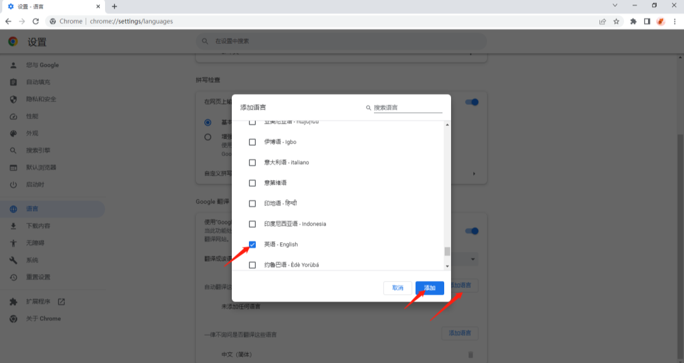The image size is (684, 363).
Task: Reload the settings page
Action: 36,21
